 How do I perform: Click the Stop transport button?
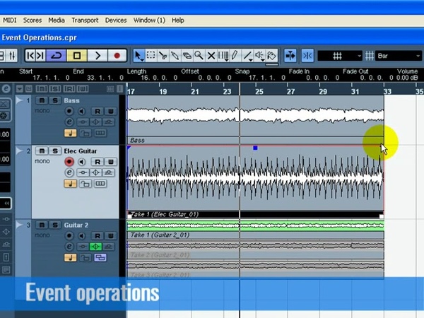coord(77,56)
